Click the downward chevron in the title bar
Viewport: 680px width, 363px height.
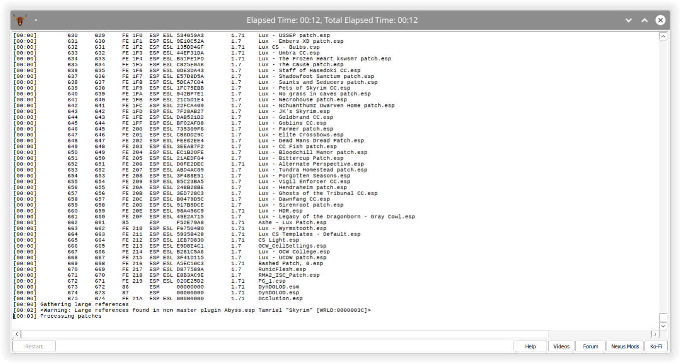pos(628,20)
